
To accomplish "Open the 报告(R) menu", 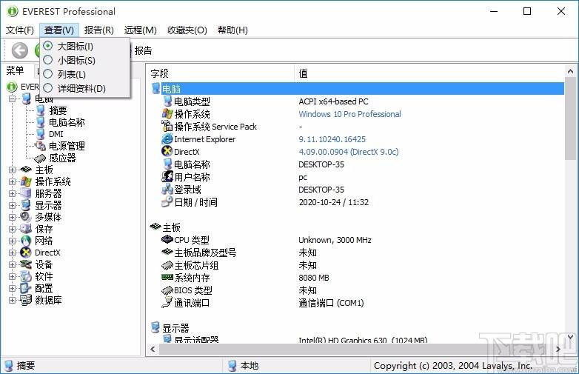I will [x=99, y=30].
